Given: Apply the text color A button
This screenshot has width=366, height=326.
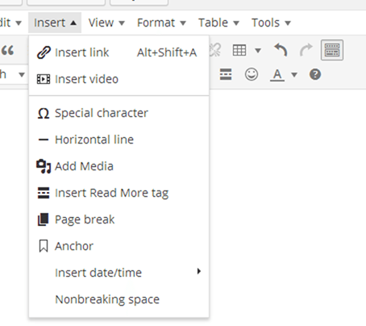Looking at the screenshot, I should tap(277, 74).
